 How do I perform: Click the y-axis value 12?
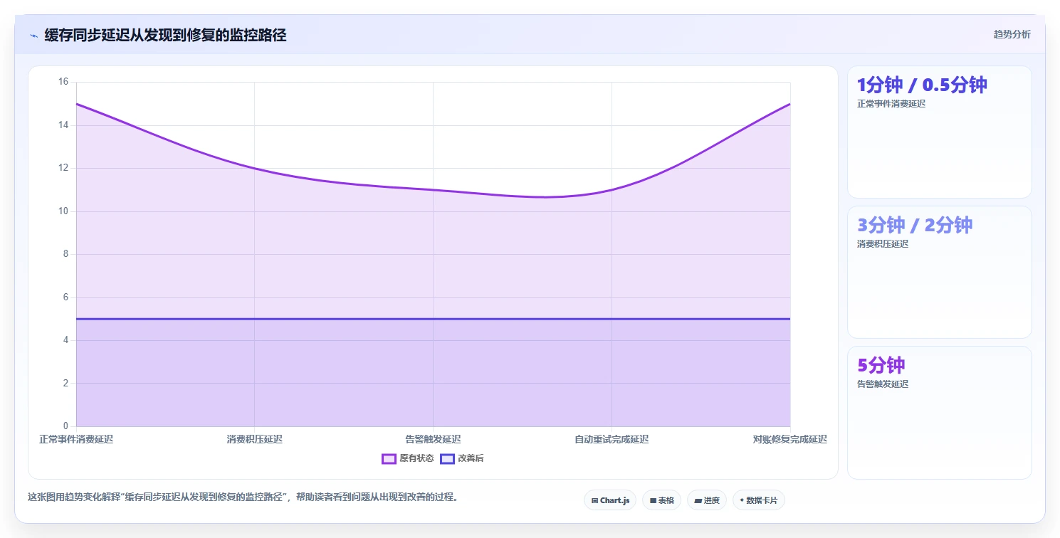pos(63,168)
